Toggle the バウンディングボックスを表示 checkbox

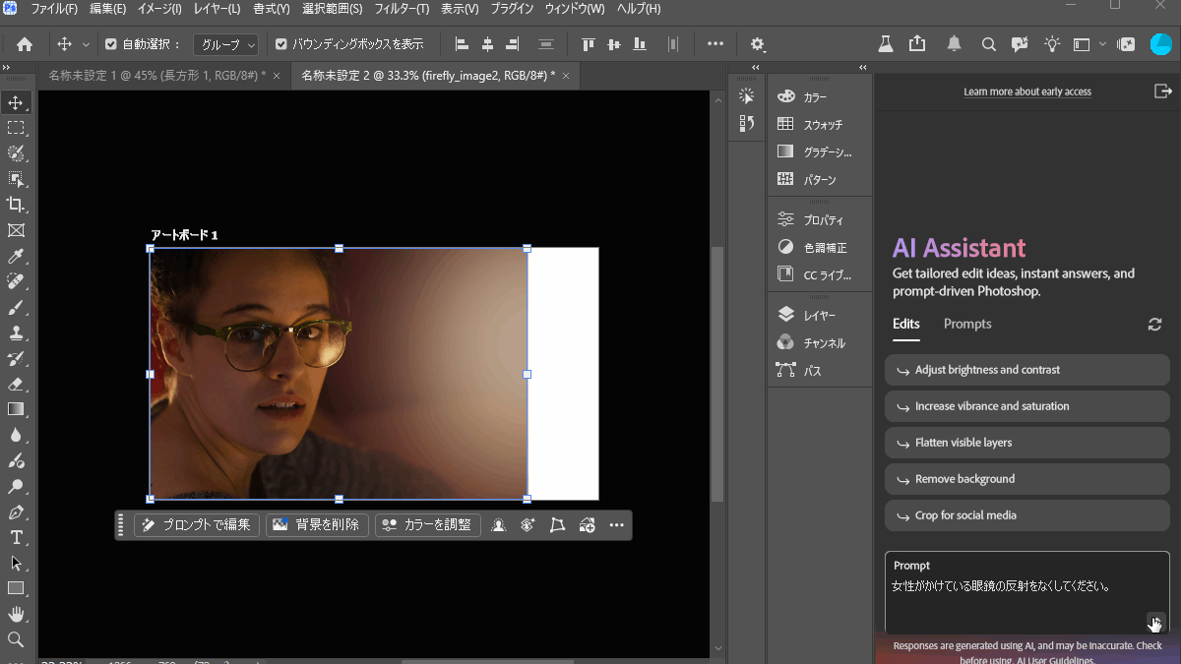[x=280, y=44]
